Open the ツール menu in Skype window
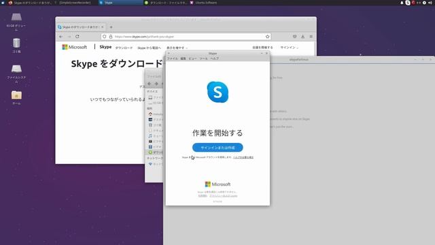The image size is (435, 245). pyautogui.click(x=203, y=59)
